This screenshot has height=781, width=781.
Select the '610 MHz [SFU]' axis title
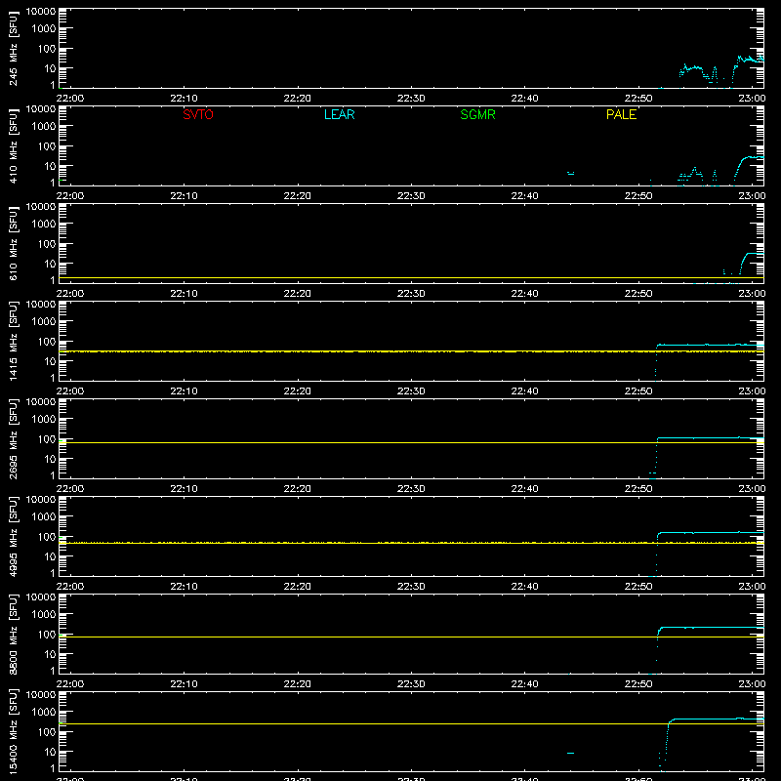13,243
